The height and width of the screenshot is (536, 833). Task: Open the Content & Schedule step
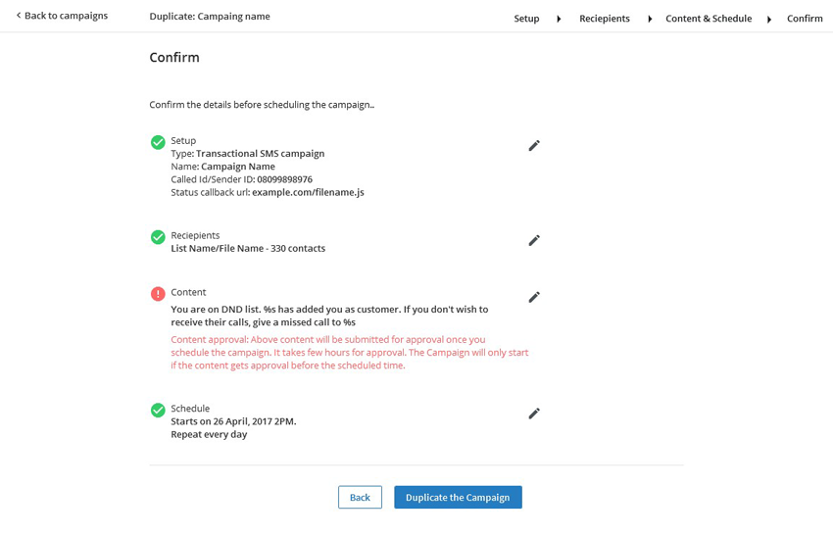709,19
